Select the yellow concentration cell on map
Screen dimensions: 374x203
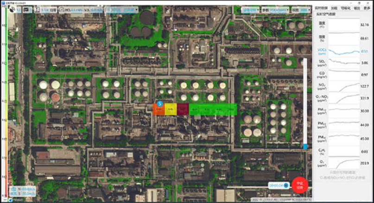click(170, 110)
